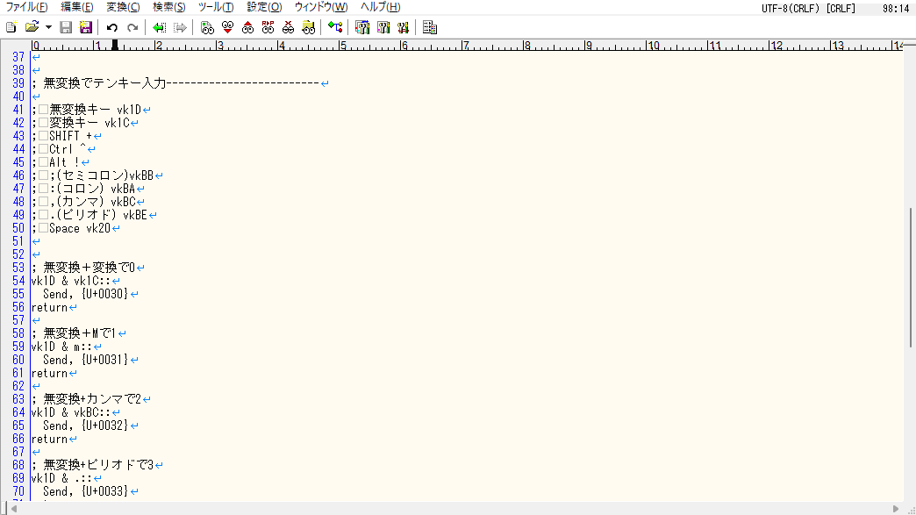916x515 pixels.
Task: Open the 検索(S) menu
Action: (x=168, y=7)
